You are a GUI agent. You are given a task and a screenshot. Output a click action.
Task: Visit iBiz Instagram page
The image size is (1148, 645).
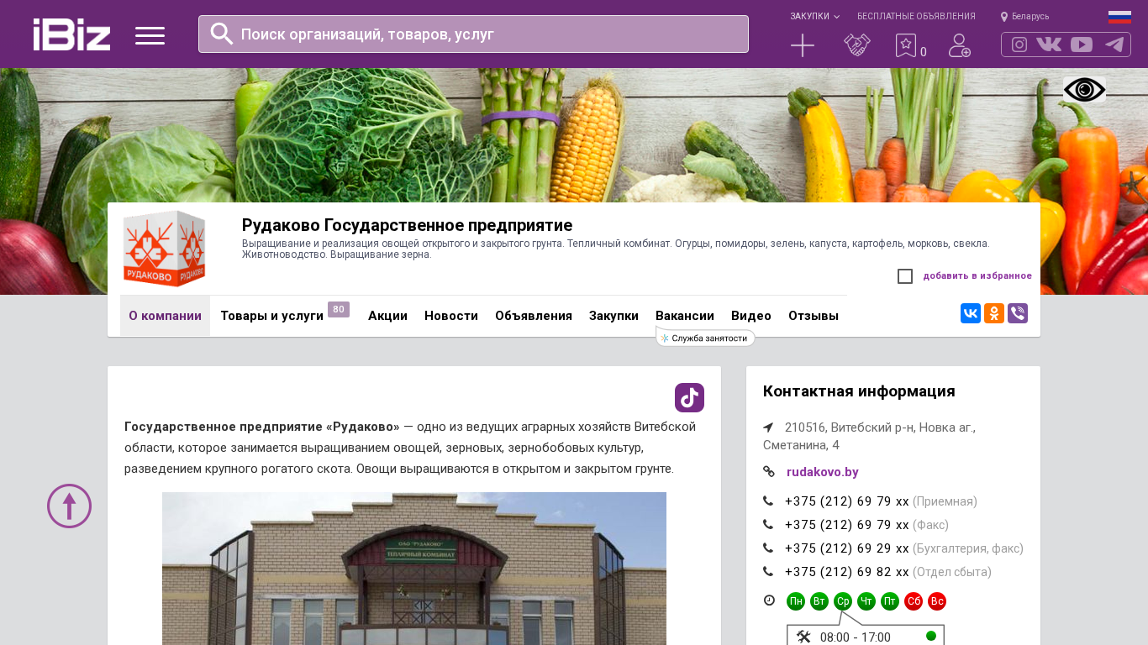[1019, 45]
